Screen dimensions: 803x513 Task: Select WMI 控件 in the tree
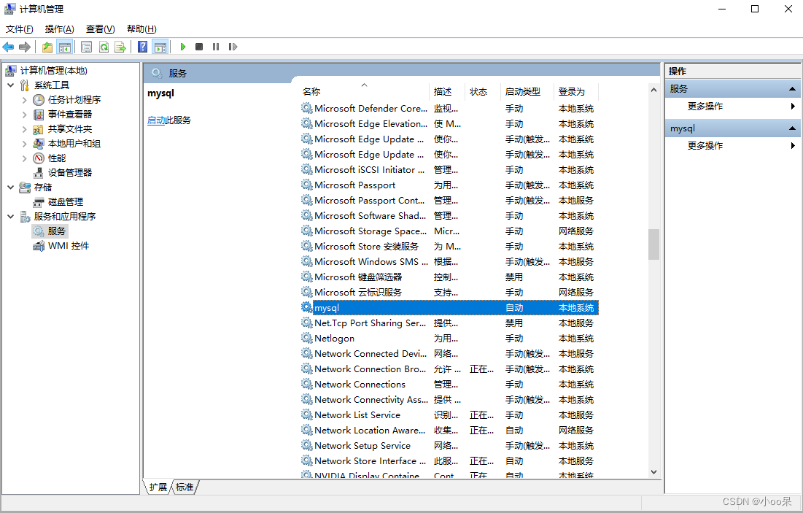(x=69, y=246)
